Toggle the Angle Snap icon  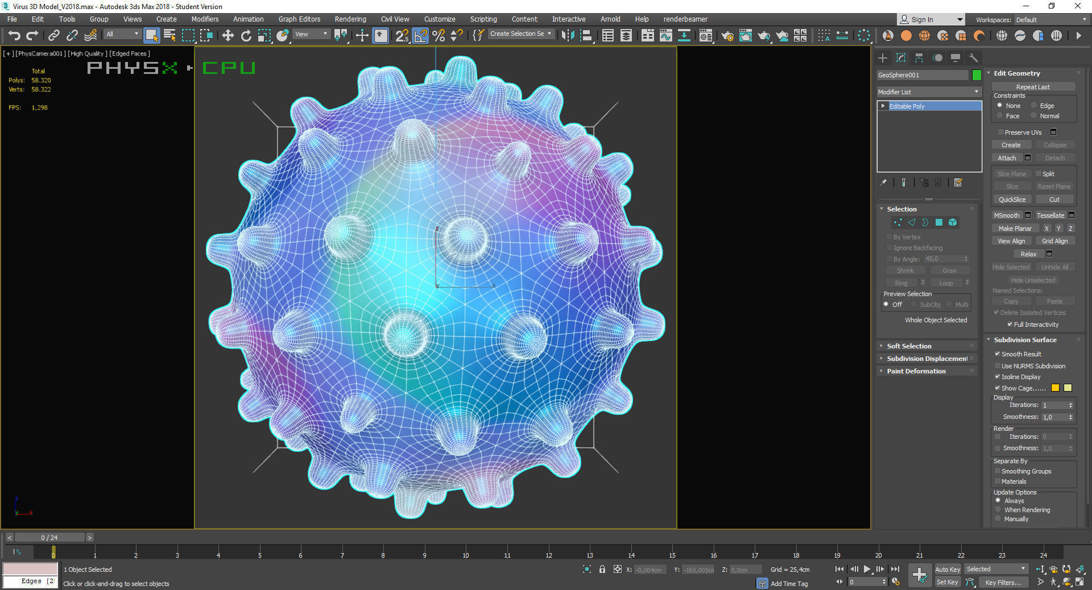pos(420,36)
